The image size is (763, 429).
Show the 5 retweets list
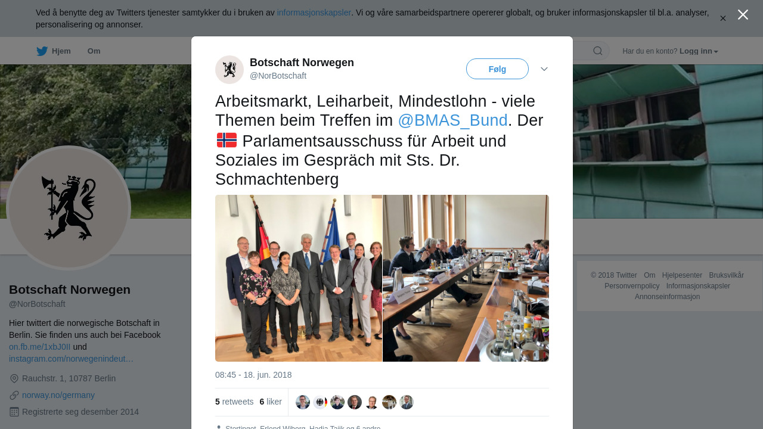(234, 402)
